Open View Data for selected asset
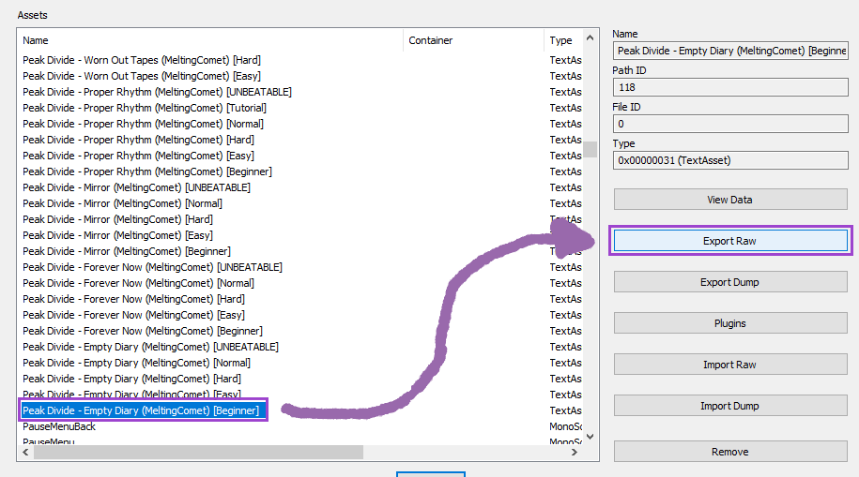This screenshot has height=477, width=859. (729, 200)
